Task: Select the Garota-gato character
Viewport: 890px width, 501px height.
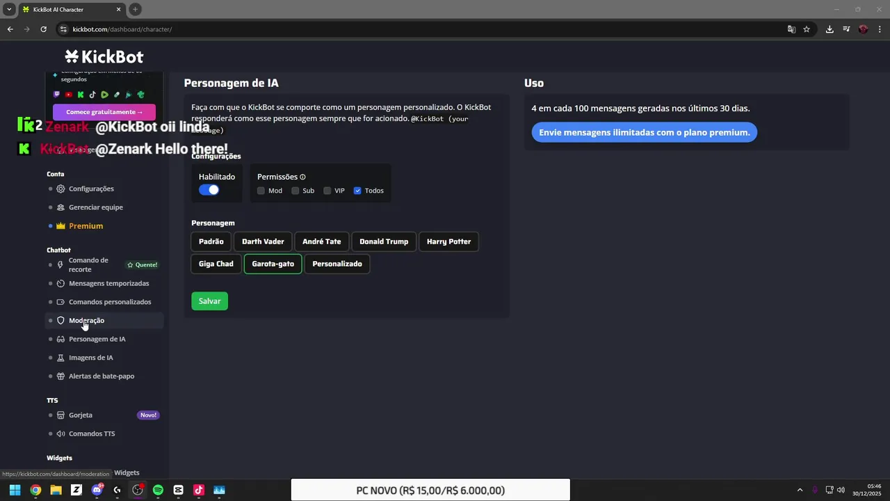Action: coord(273,264)
